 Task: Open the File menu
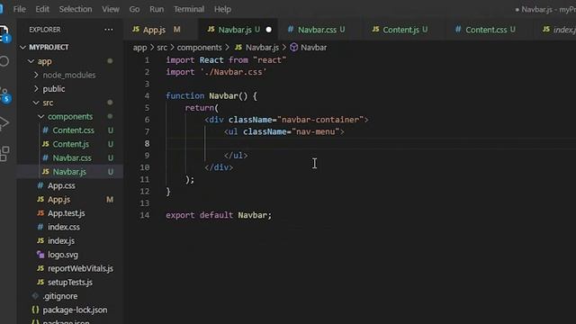(20, 9)
